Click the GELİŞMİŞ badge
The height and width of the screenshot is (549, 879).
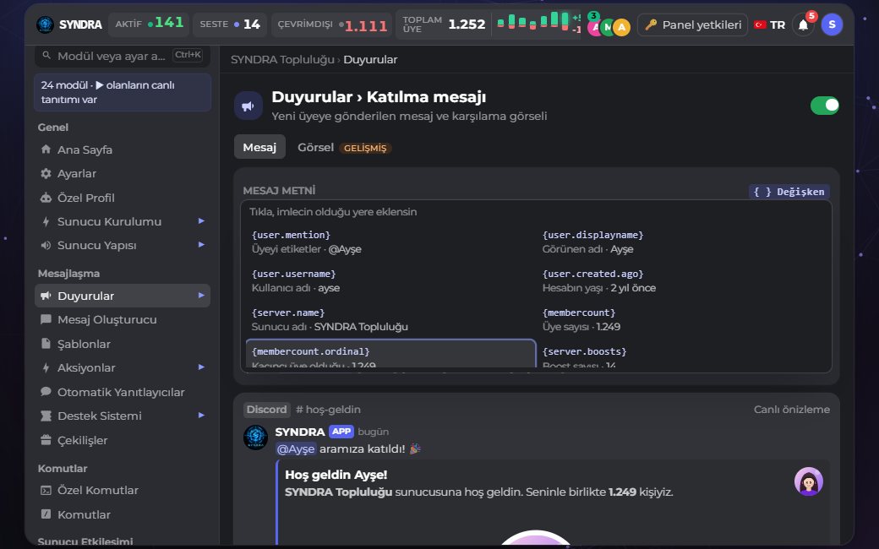[365, 148]
